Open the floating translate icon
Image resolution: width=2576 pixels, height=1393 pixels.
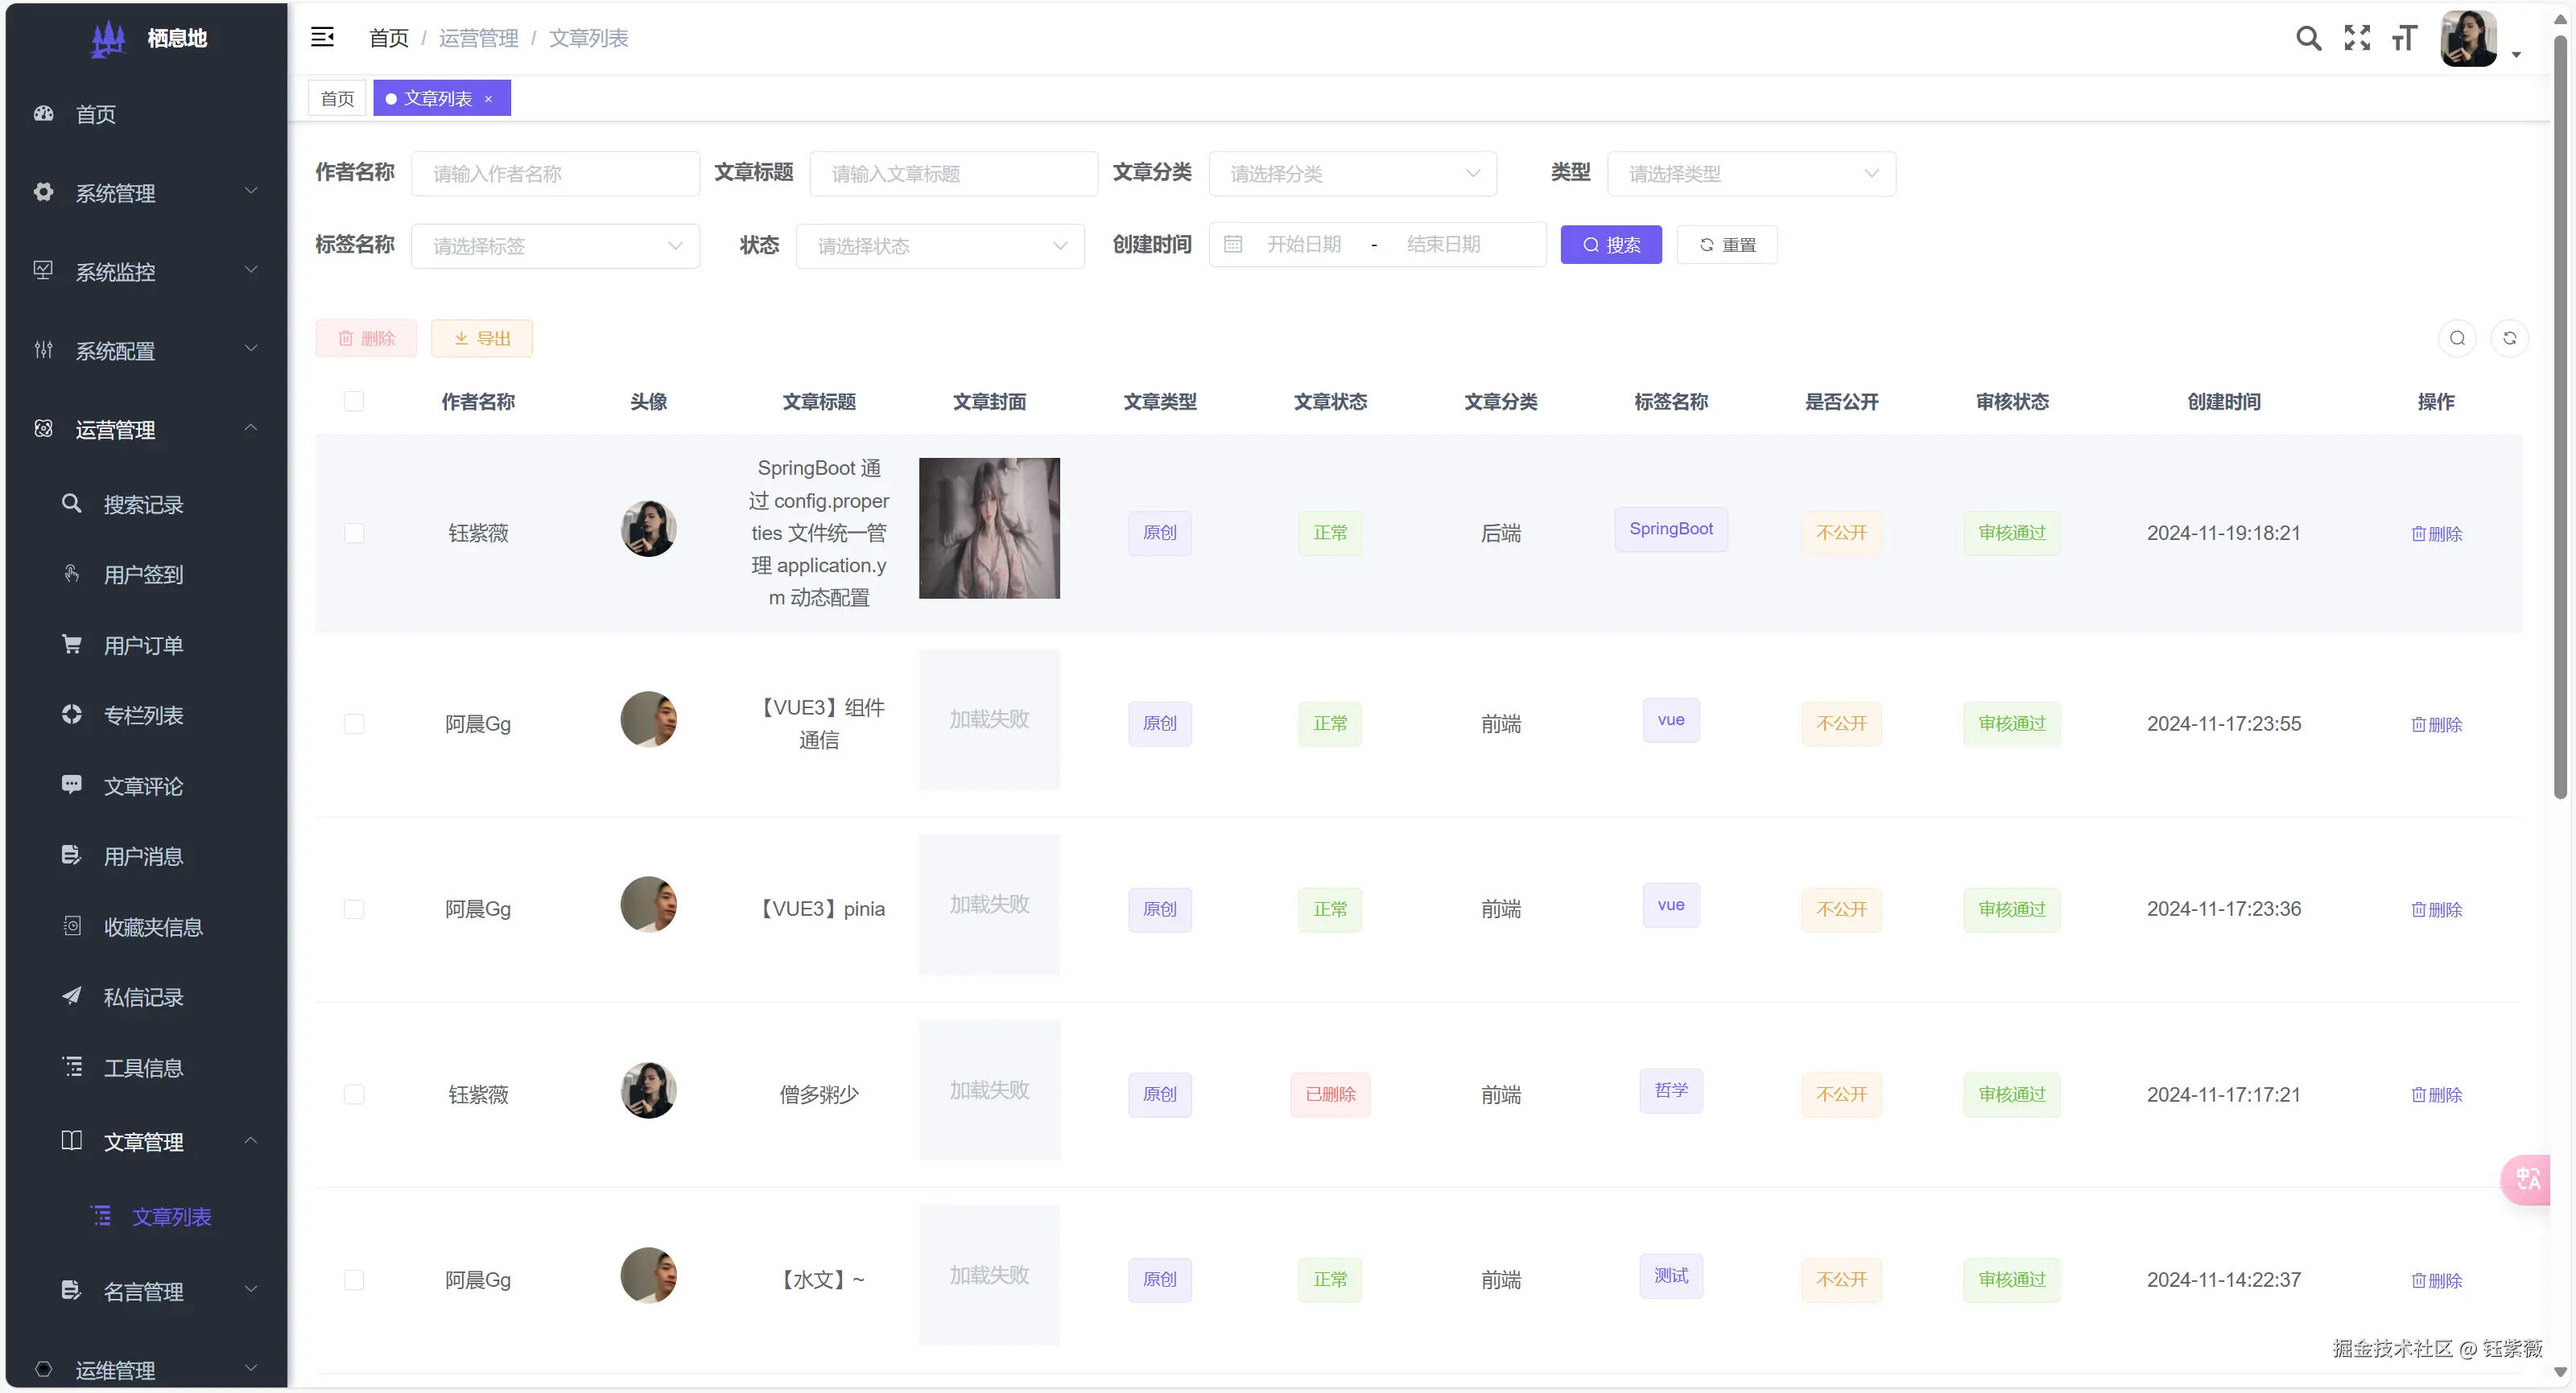pyautogui.click(x=2528, y=1179)
